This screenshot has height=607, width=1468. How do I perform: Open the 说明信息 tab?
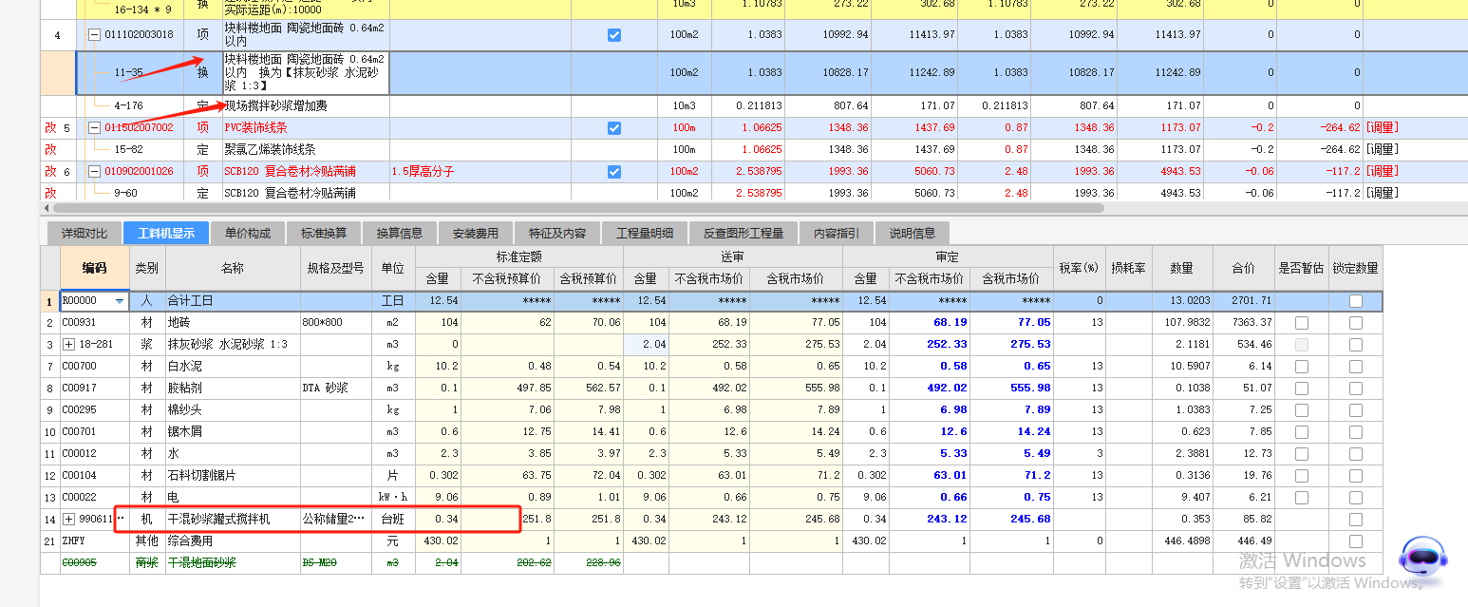click(913, 233)
